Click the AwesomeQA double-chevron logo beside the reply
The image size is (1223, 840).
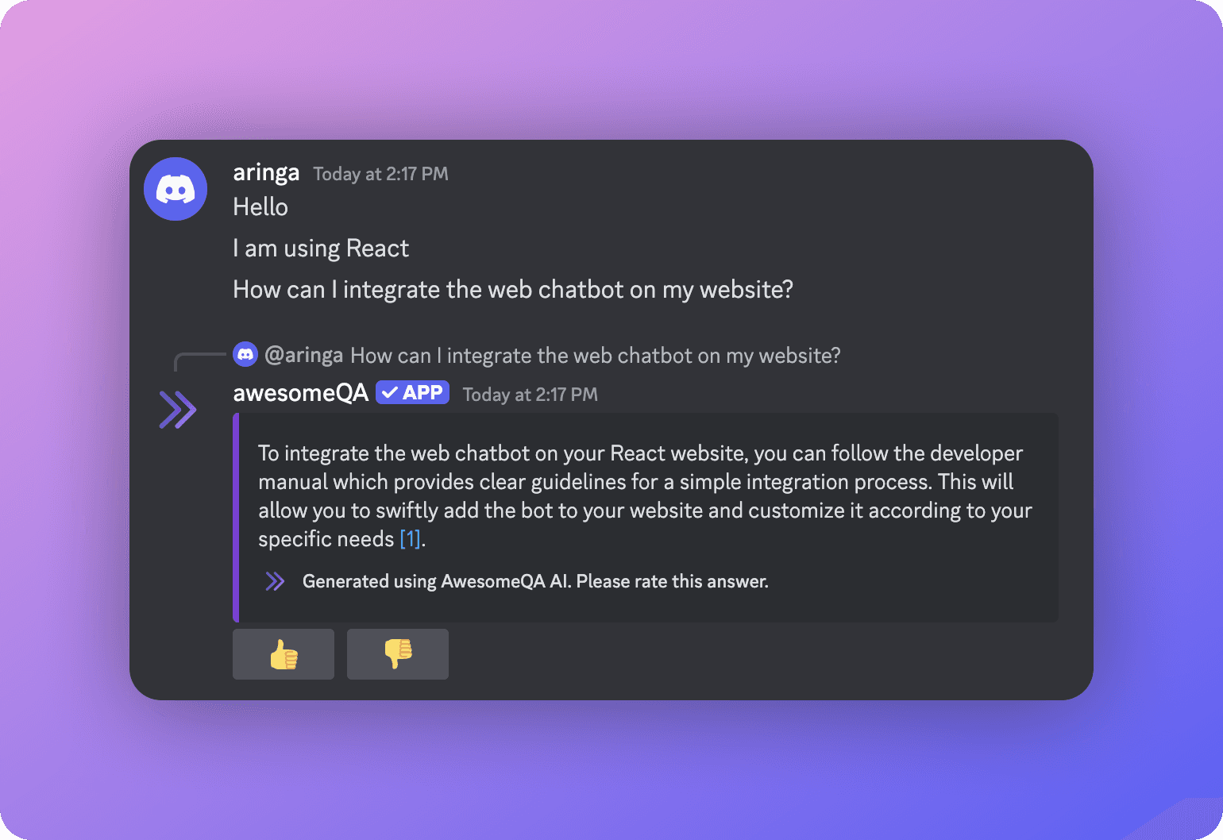pyautogui.click(x=177, y=409)
